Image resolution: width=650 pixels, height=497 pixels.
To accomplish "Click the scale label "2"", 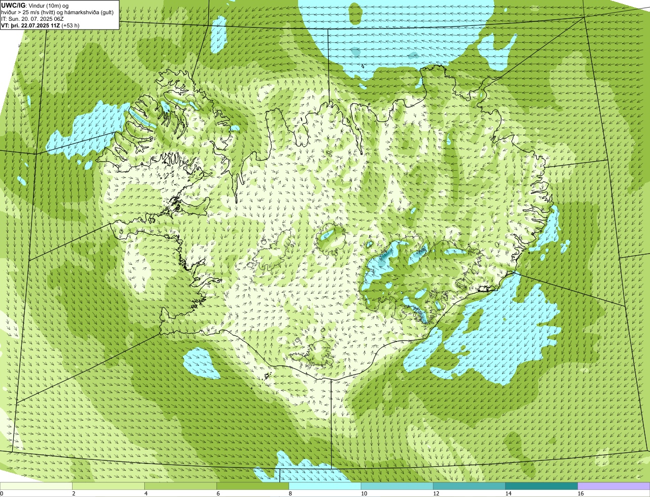I will pyautogui.click(x=74, y=493).
